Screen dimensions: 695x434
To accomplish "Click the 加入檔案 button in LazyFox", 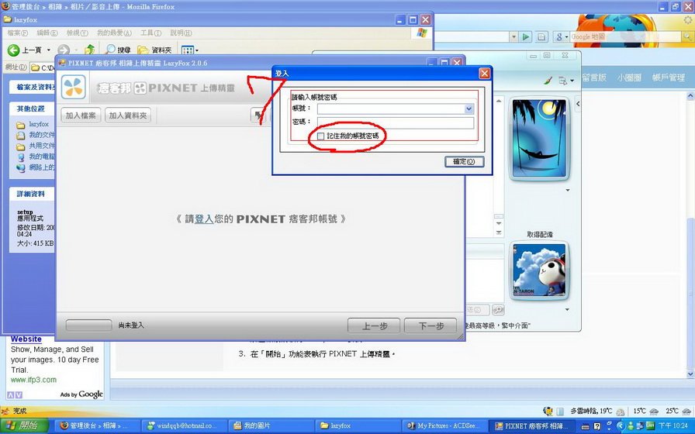I will click(x=81, y=115).
